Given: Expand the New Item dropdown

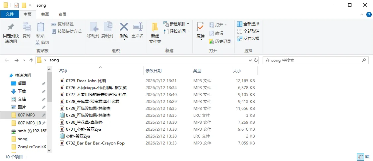Looking at the screenshot, I should click(x=188, y=24).
